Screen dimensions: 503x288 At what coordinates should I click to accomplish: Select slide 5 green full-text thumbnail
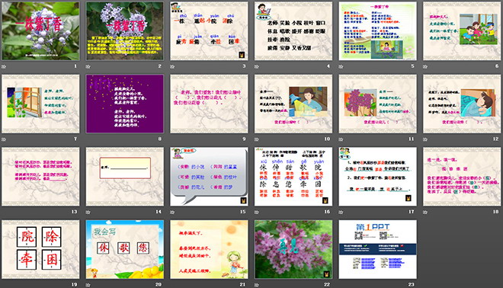click(x=377, y=30)
